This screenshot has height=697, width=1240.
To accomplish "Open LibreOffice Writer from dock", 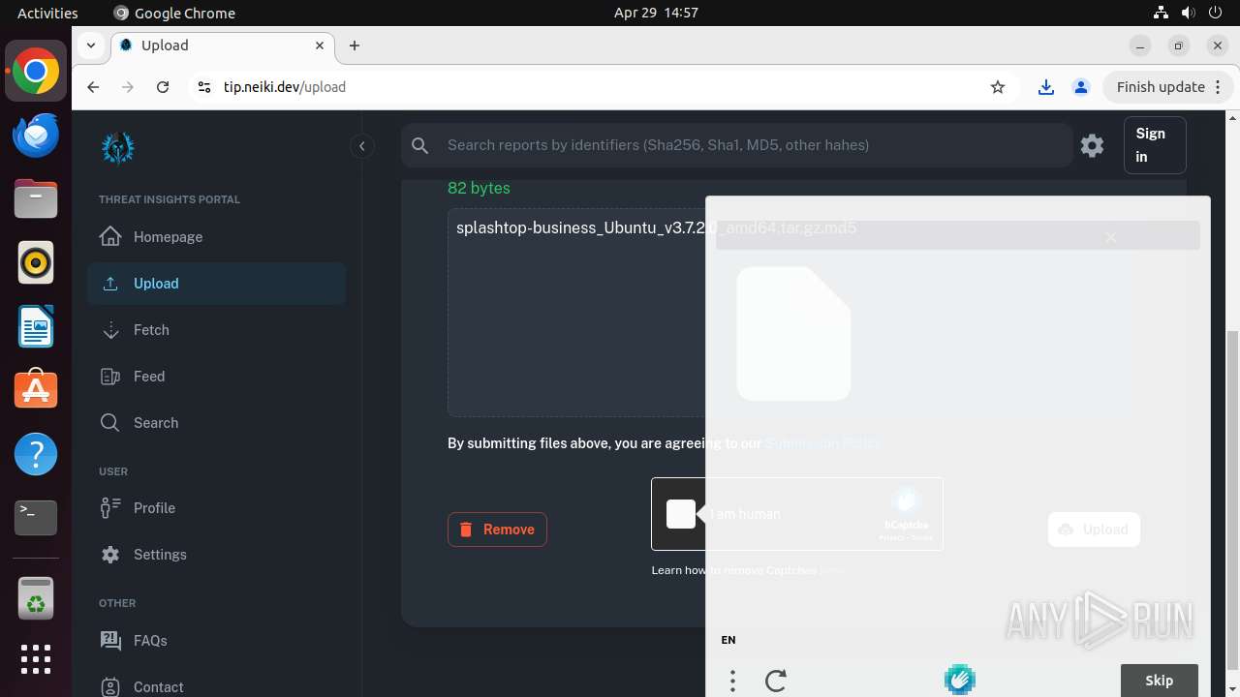I will [x=36, y=326].
